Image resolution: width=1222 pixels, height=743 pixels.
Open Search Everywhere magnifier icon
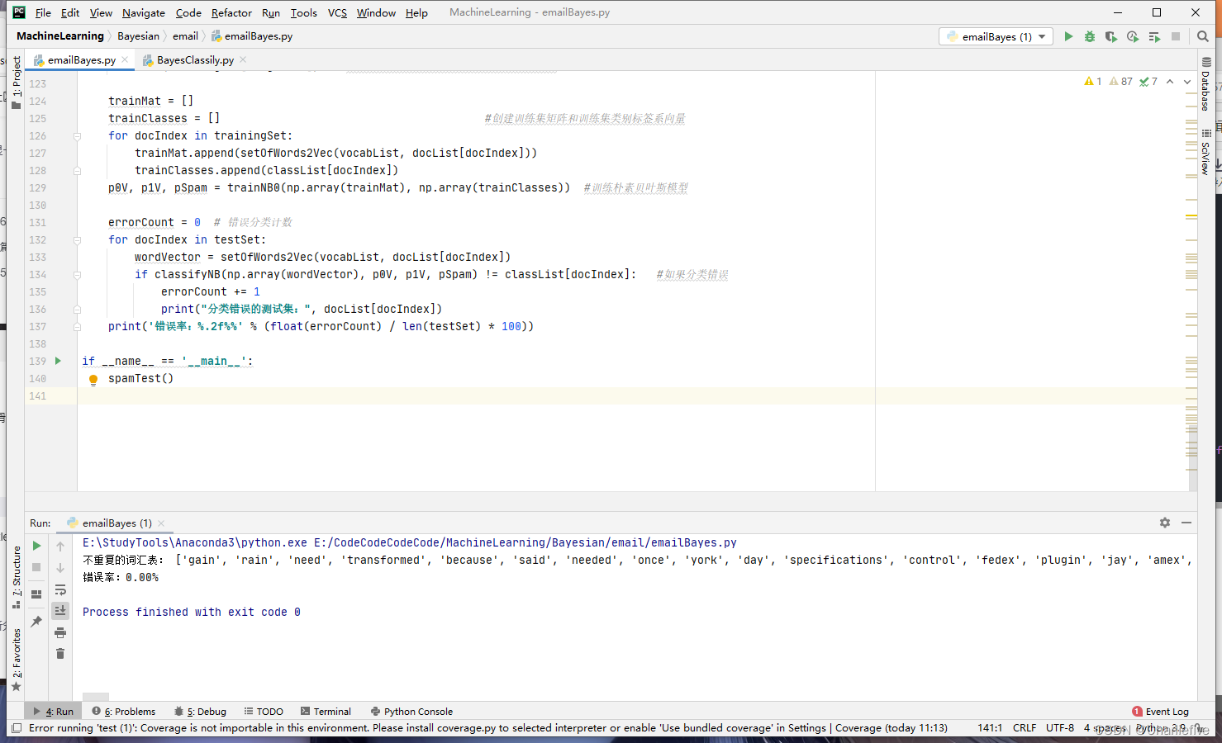(1203, 36)
